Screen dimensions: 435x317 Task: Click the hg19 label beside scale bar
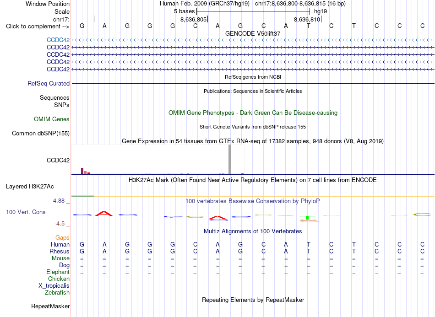[321, 11]
